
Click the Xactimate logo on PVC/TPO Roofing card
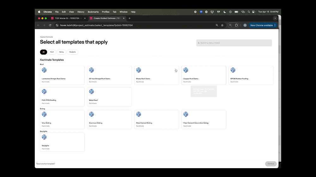click(44, 92)
